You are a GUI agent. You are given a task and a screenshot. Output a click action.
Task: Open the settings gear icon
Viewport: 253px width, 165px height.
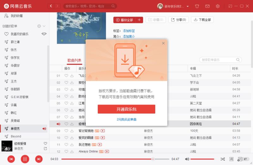(218, 6)
